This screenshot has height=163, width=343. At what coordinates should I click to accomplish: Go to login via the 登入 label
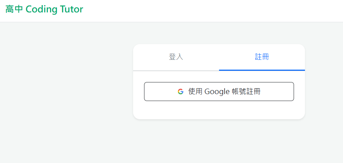(x=176, y=57)
